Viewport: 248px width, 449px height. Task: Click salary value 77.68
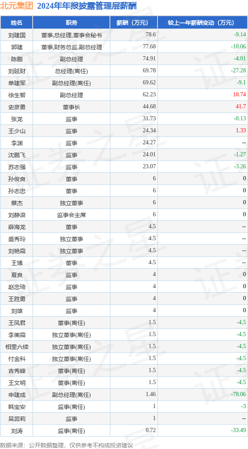[149, 47]
